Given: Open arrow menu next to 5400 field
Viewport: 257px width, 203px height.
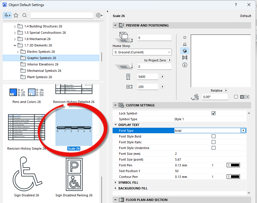Looking at the screenshot, I should [x=162, y=77].
